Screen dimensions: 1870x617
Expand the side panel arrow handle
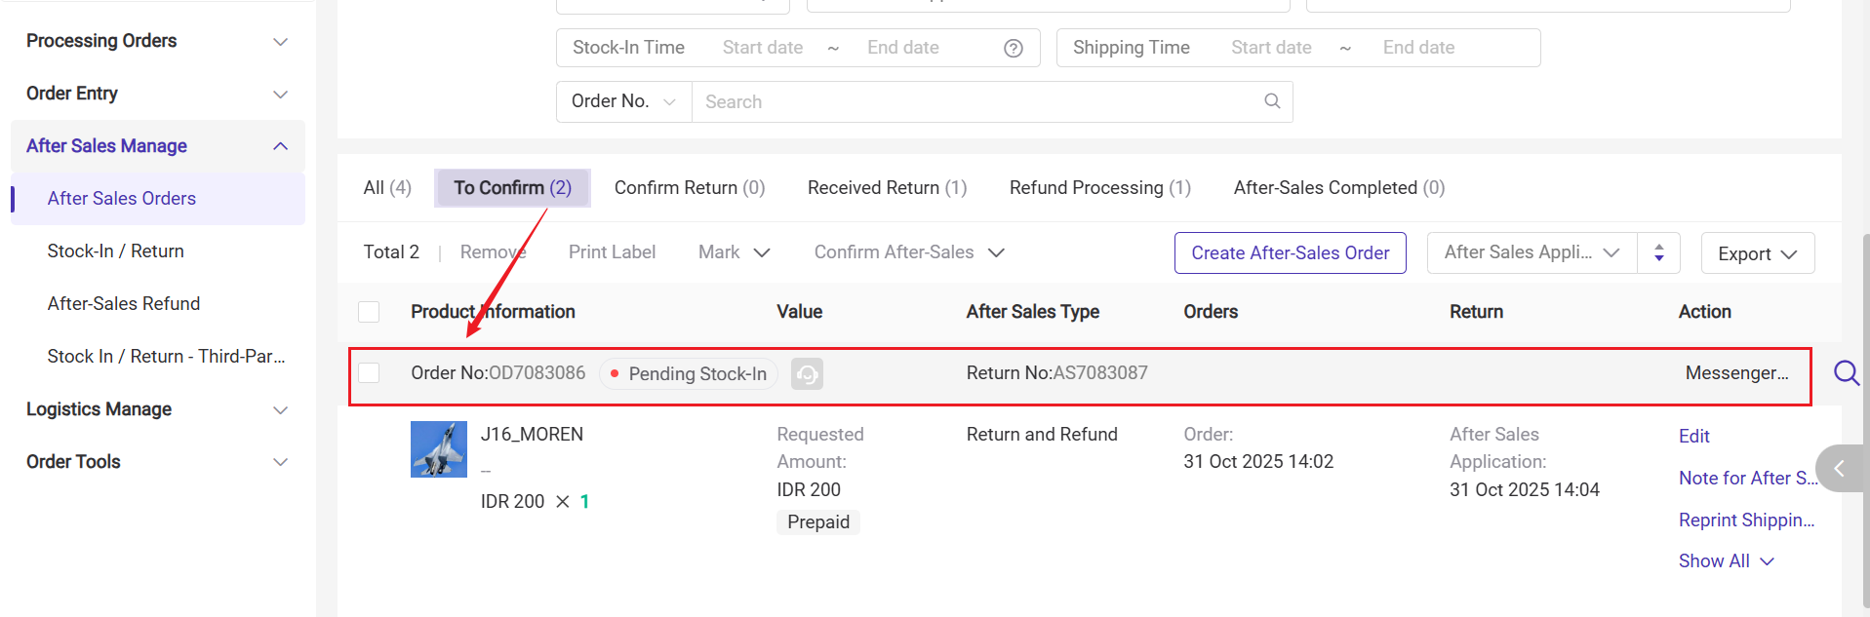[1839, 469]
